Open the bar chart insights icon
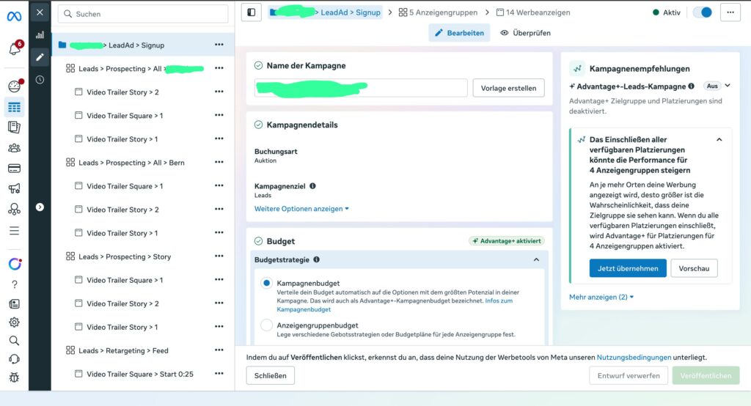This screenshot has height=406, width=751. coord(40,34)
